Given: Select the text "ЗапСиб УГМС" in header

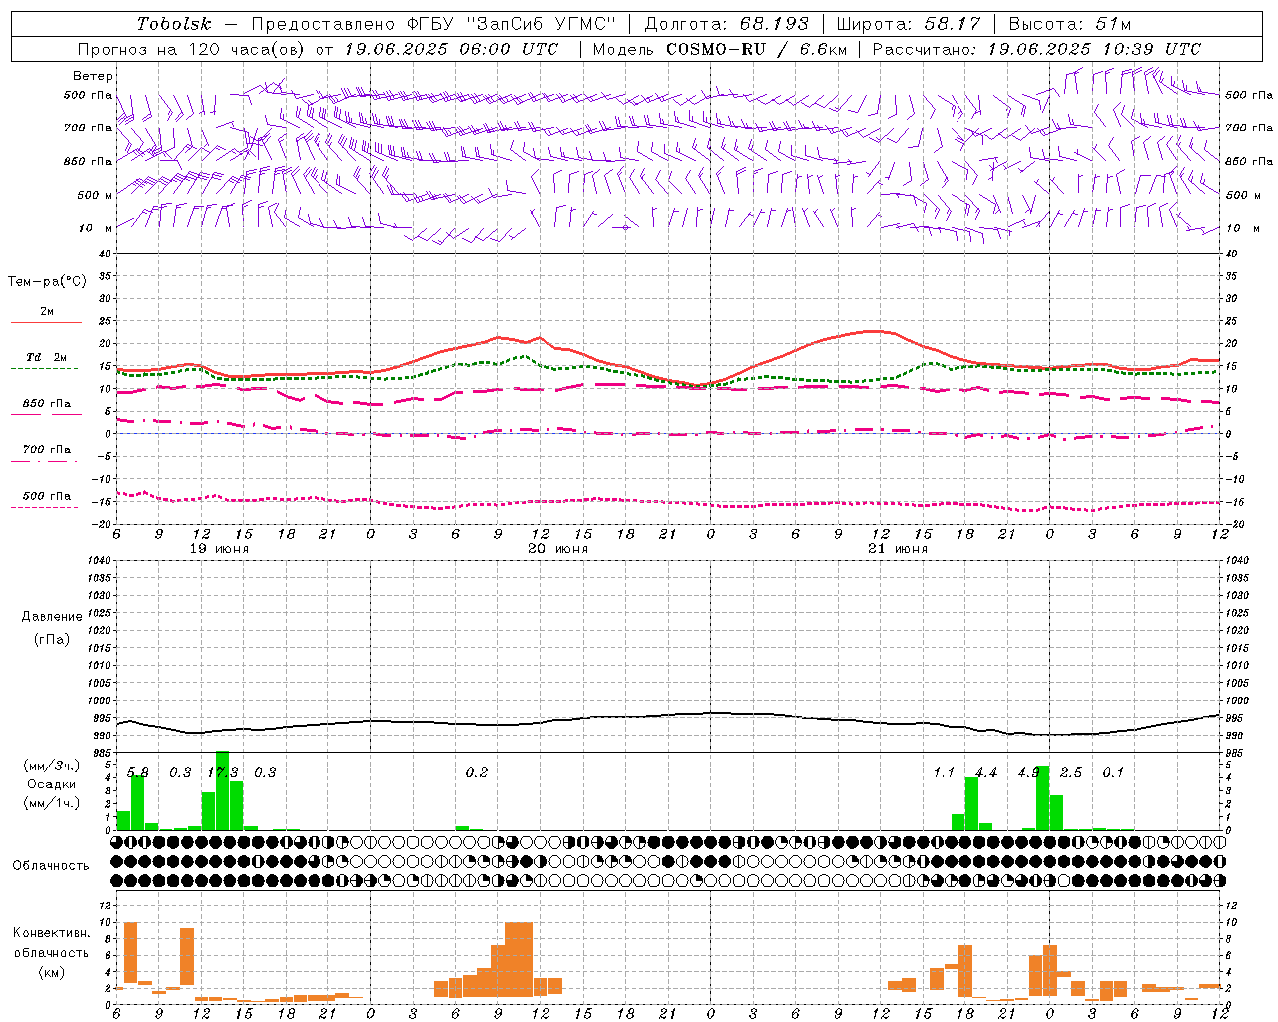Looking at the screenshot, I should 543,24.
